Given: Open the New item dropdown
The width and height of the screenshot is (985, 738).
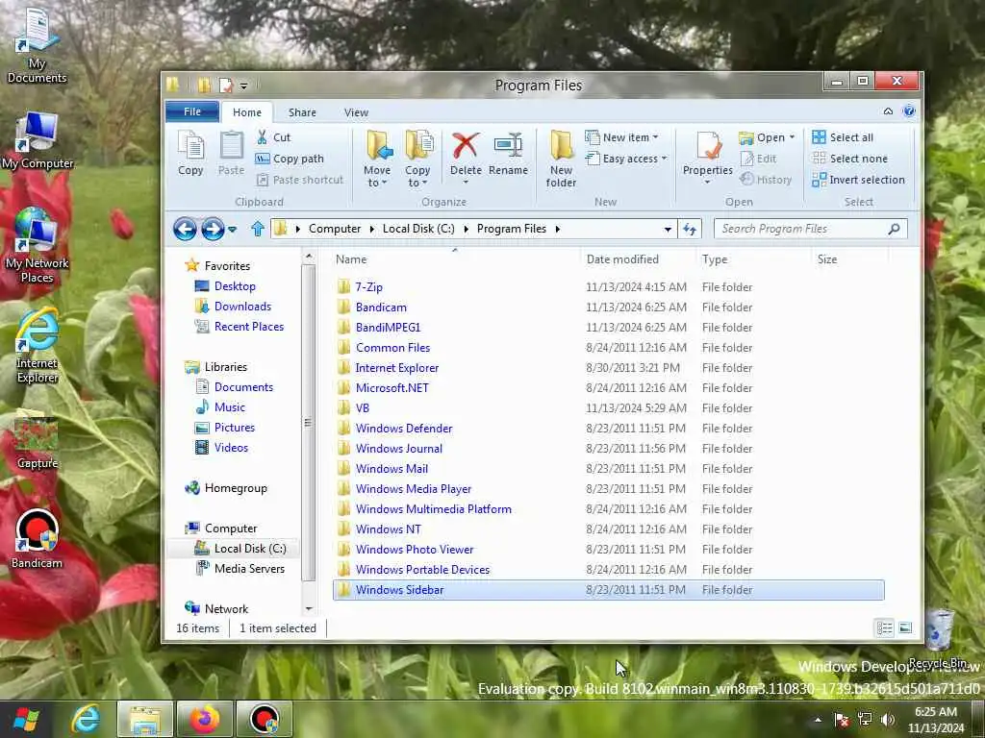Looking at the screenshot, I should pos(622,137).
